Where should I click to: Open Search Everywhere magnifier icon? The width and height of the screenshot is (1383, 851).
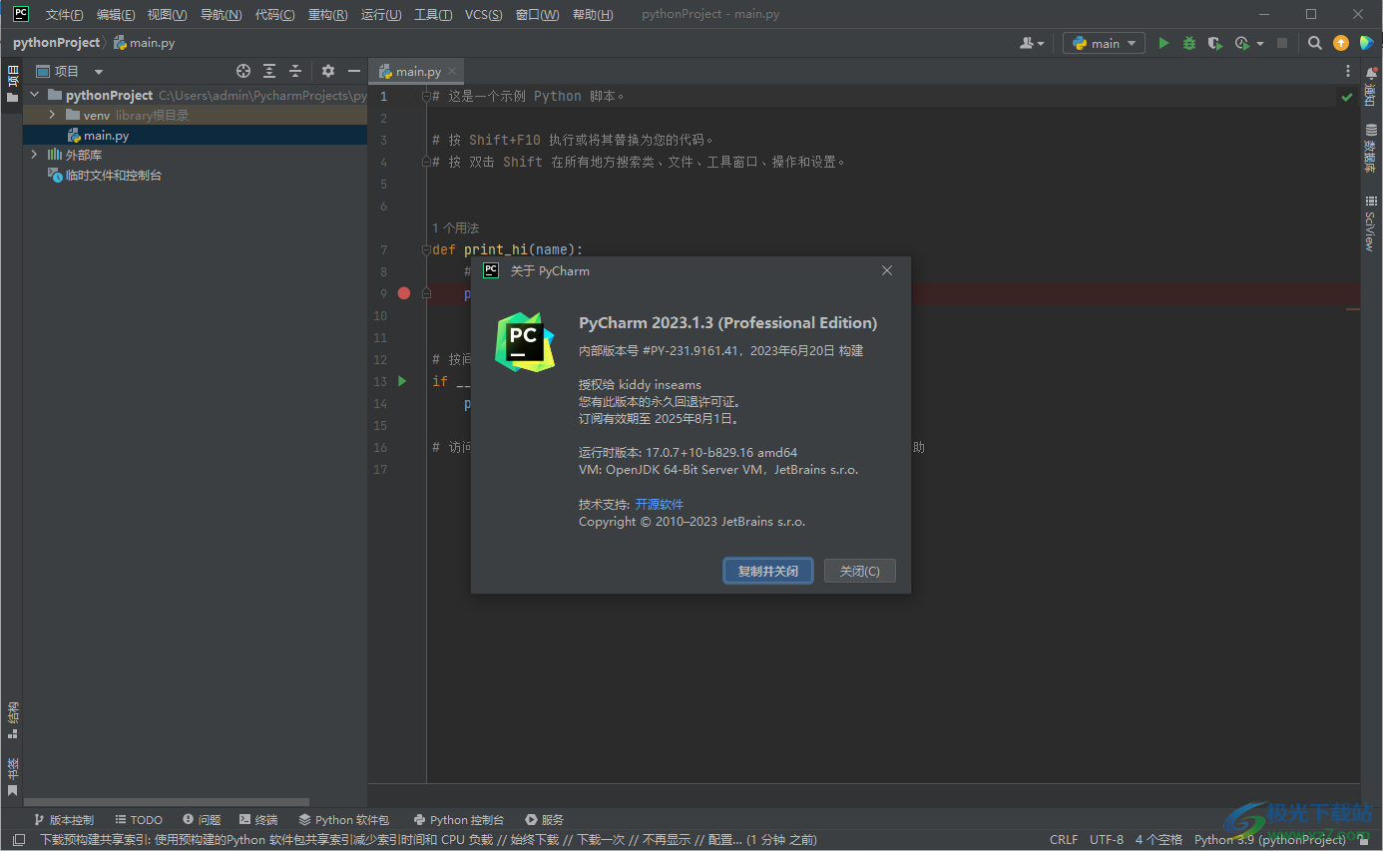click(1315, 43)
